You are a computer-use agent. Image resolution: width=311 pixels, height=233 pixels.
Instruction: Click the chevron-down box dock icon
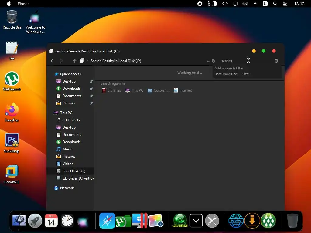[x=196, y=221]
